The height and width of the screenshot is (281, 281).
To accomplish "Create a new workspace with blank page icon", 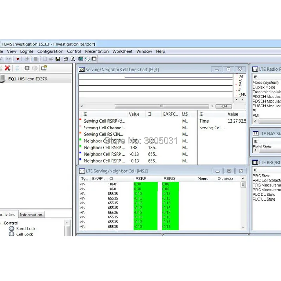I will pos(45,59).
